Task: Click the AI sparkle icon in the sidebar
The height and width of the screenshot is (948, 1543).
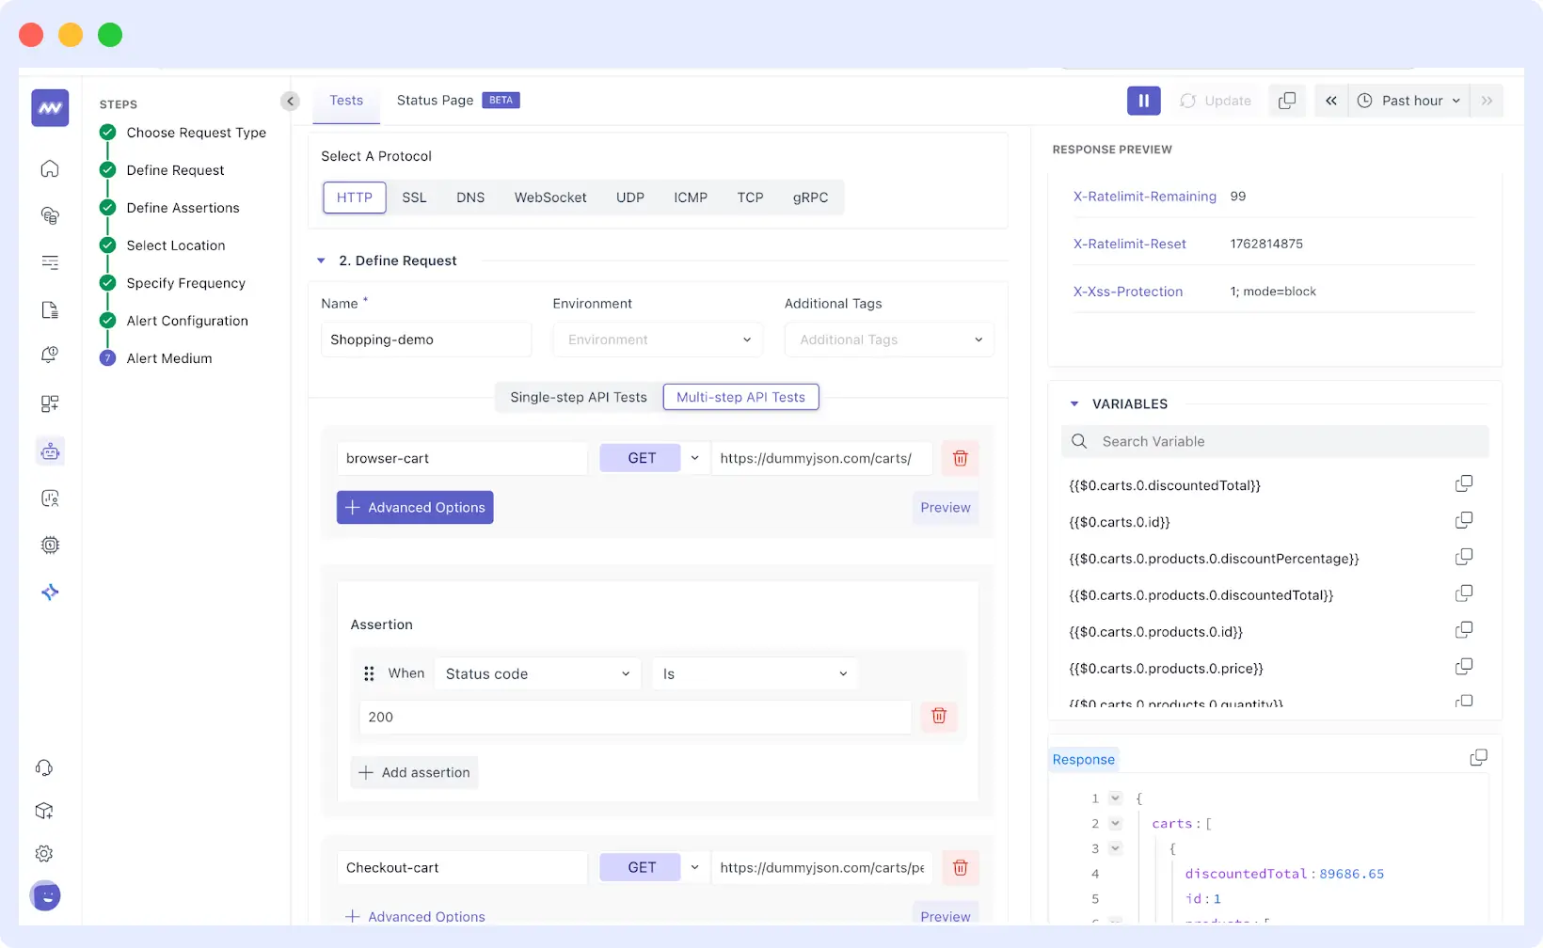Action: [x=49, y=592]
